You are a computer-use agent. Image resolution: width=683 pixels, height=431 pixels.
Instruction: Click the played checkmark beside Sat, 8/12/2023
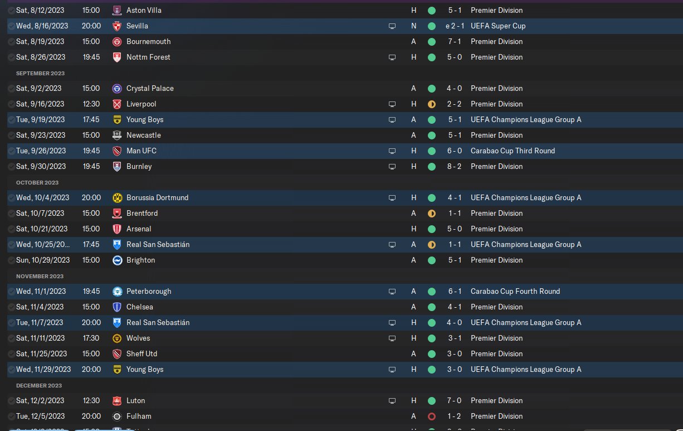(x=11, y=10)
